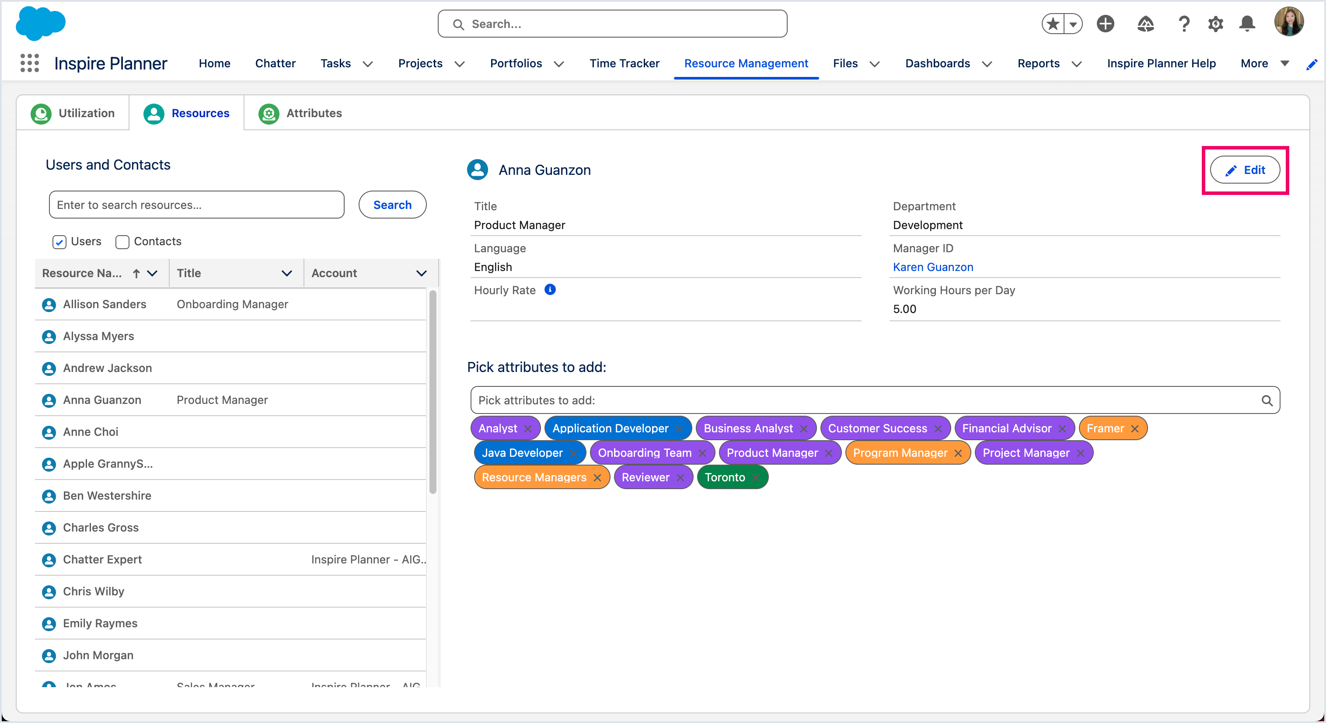The image size is (1326, 723).
Task: Select the Resources tab
Action: [x=186, y=113]
